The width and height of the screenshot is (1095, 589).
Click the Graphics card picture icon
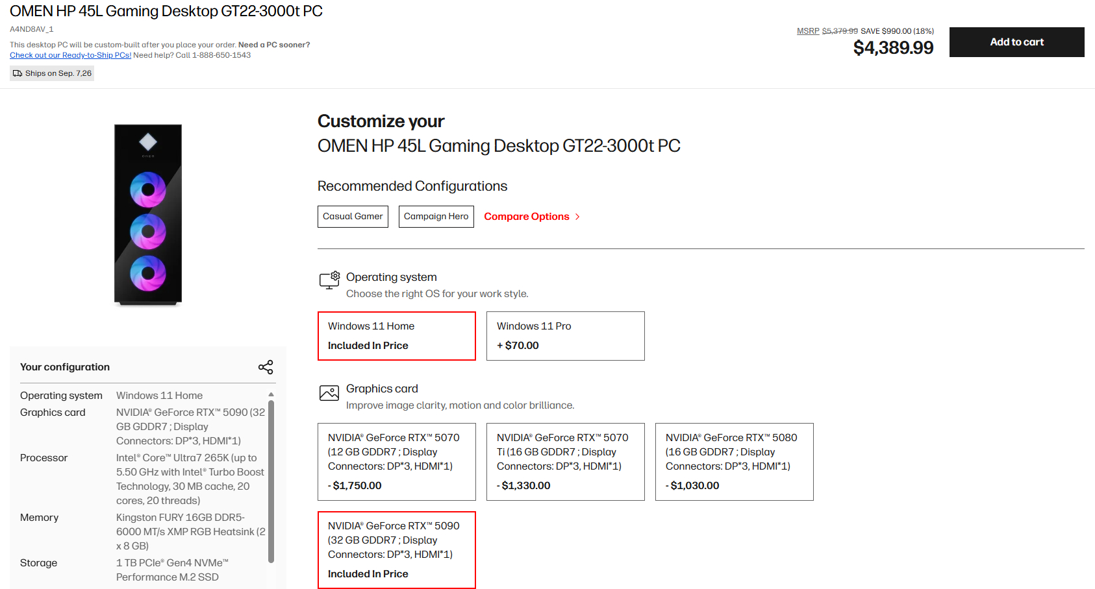pos(329,393)
